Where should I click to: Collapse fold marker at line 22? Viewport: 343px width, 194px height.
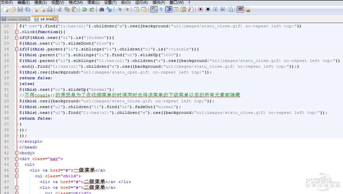point(17,38)
